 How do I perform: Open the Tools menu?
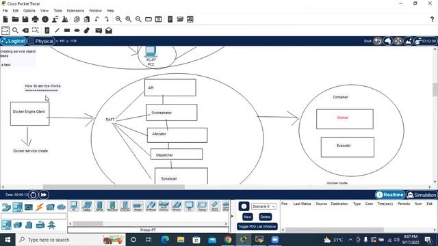click(x=57, y=11)
